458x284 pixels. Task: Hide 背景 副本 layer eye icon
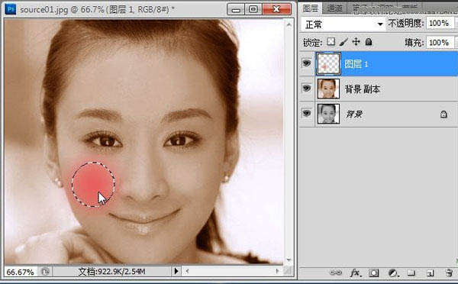306,88
